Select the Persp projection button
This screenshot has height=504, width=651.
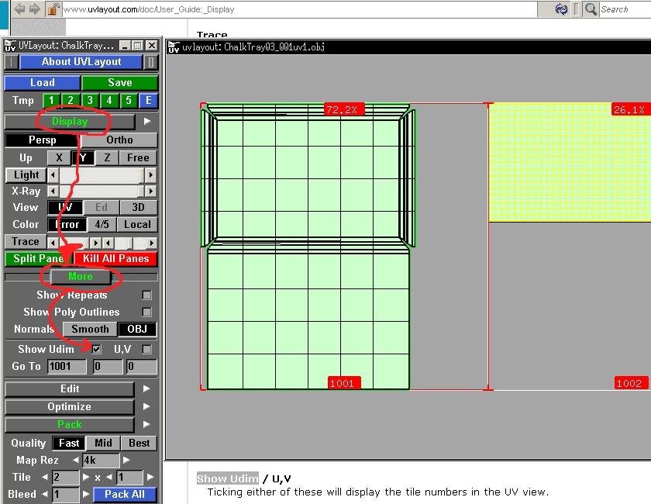(x=43, y=140)
